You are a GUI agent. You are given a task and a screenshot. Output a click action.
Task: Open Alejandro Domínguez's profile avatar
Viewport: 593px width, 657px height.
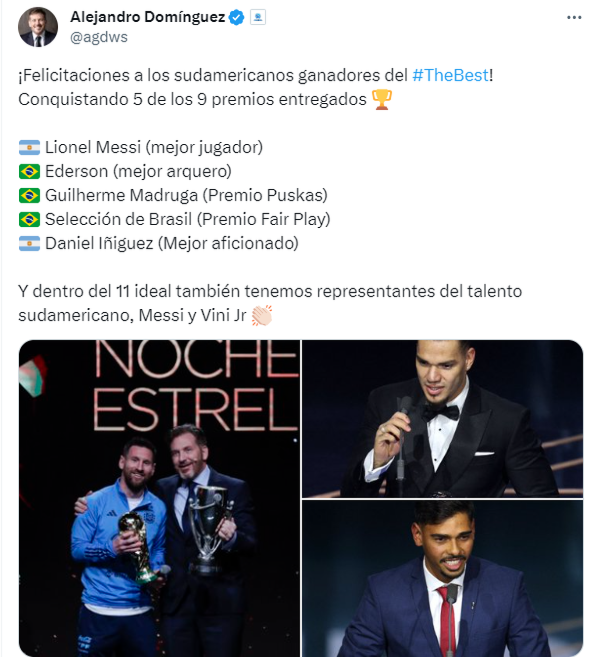(38, 27)
